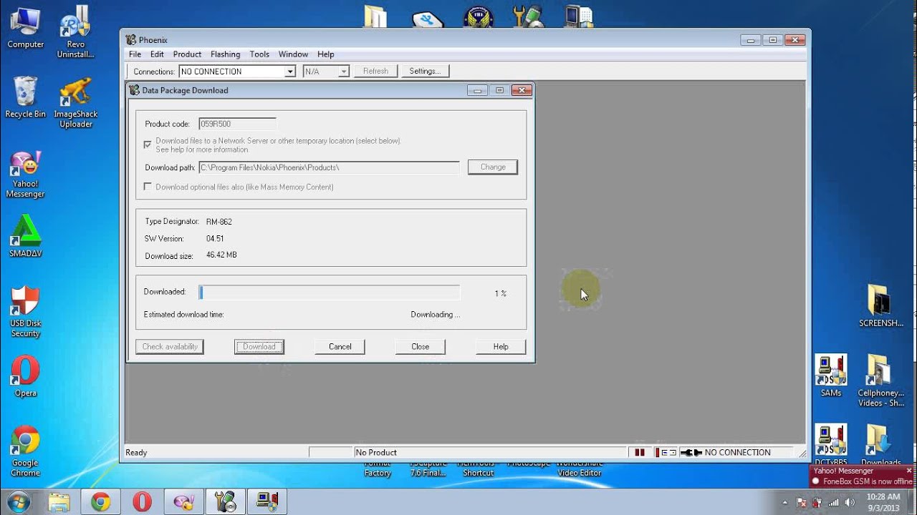Cancel the data package download
The height and width of the screenshot is (515, 917).
(x=340, y=346)
